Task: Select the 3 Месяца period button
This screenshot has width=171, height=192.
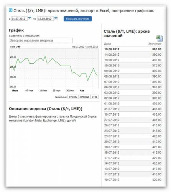Action: click(x=84, y=97)
